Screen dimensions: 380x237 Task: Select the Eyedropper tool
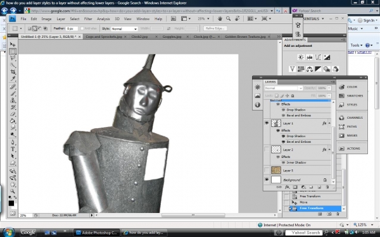[13, 78]
